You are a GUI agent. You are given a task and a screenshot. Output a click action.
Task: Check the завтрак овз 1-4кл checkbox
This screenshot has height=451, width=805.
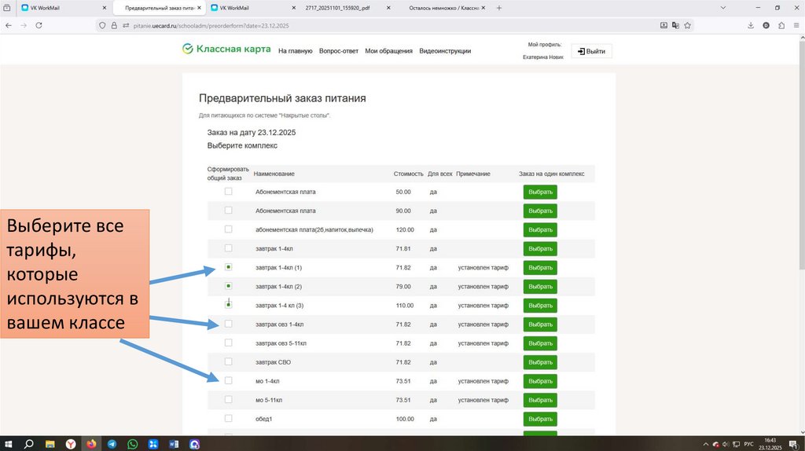pos(229,324)
